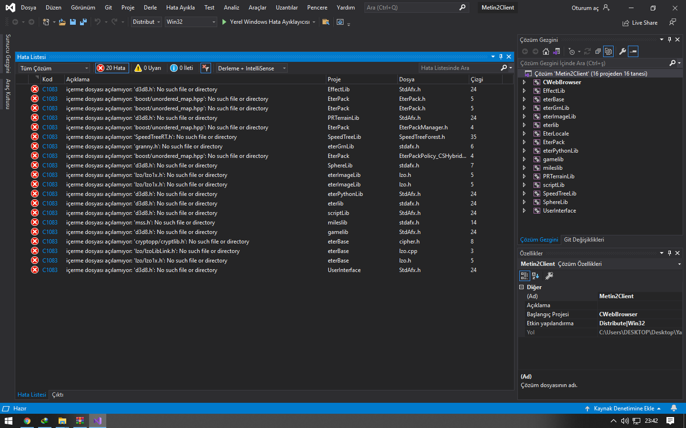This screenshot has width=686, height=428.
Task: Open the Sunucu Gezgini side tab
Action: [8, 54]
